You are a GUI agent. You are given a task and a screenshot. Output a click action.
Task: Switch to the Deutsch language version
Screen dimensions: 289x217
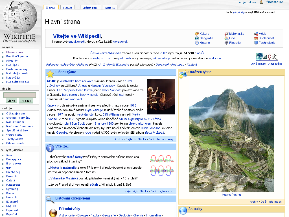pos(11,198)
